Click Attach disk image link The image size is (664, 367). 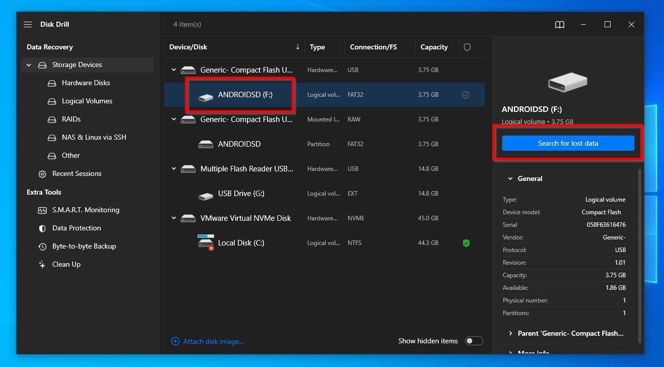pos(213,341)
